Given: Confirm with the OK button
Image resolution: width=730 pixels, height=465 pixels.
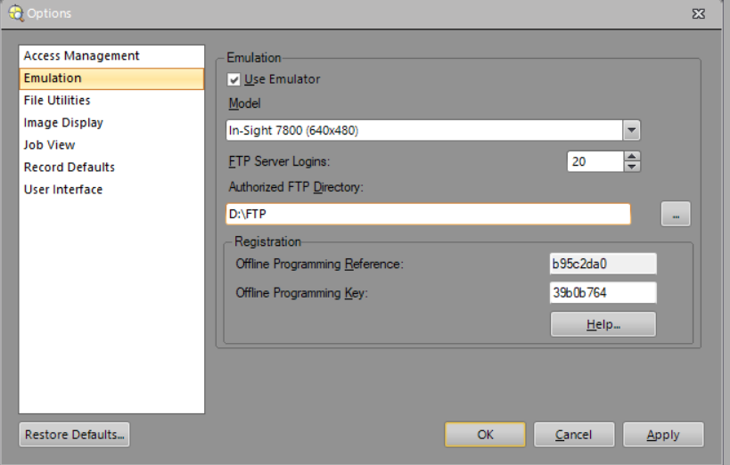Looking at the screenshot, I should point(485,435).
